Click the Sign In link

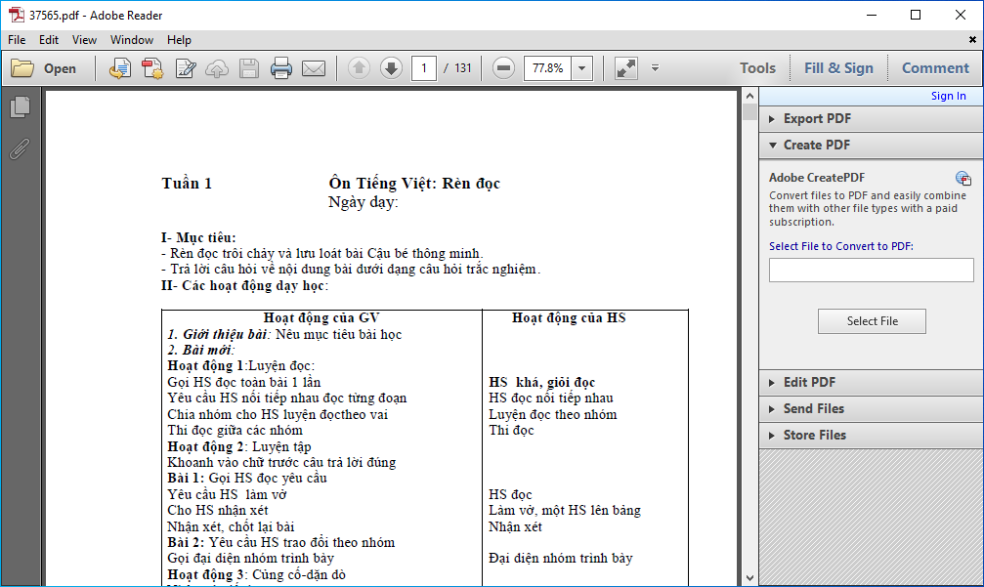[948, 96]
